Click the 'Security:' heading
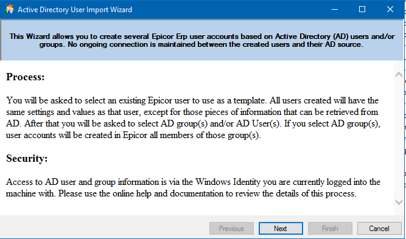The width and height of the screenshot is (406, 239). [x=27, y=158]
